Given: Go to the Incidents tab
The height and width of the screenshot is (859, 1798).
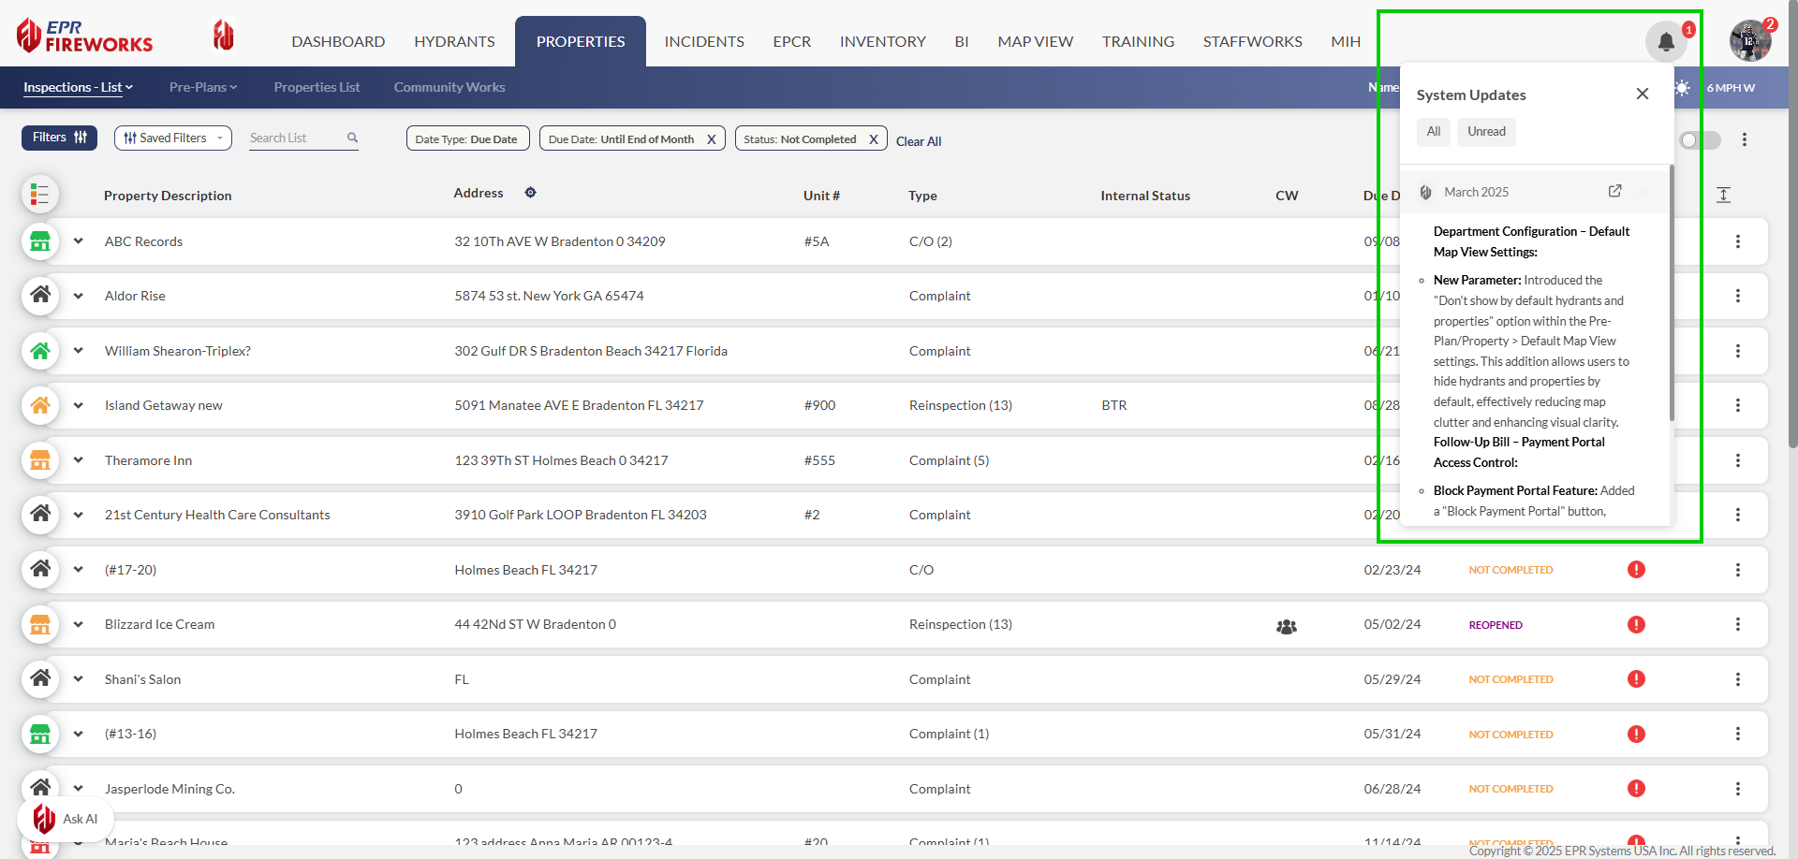Looking at the screenshot, I should (x=703, y=42).
